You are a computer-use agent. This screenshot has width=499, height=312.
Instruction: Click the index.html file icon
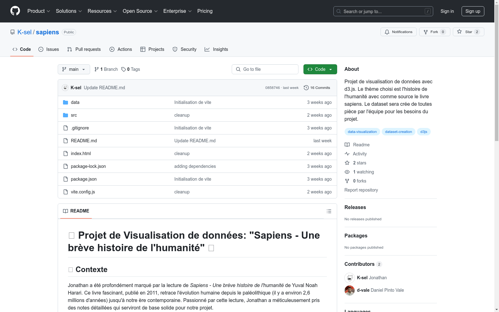tap(65, 154)
